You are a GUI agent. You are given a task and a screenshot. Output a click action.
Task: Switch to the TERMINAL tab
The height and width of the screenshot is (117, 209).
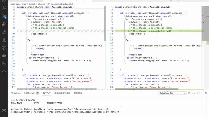pyautogui.click(x=16, y=93)
